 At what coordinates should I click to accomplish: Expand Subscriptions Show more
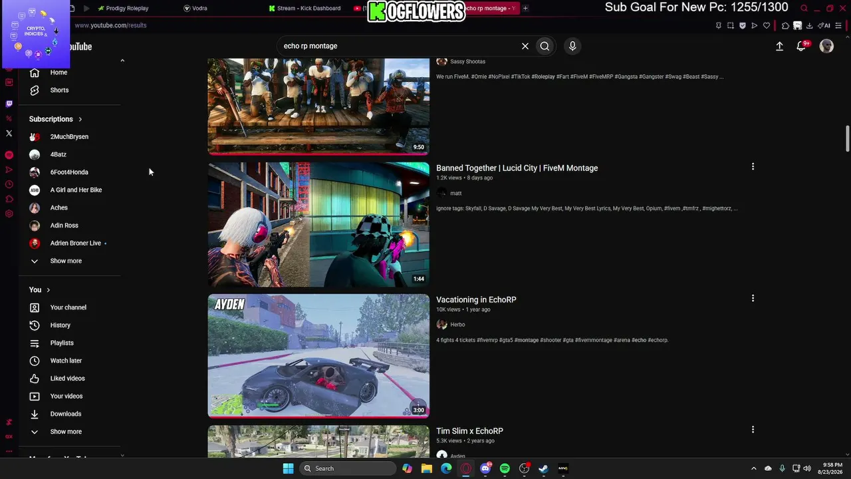[66, 261]
